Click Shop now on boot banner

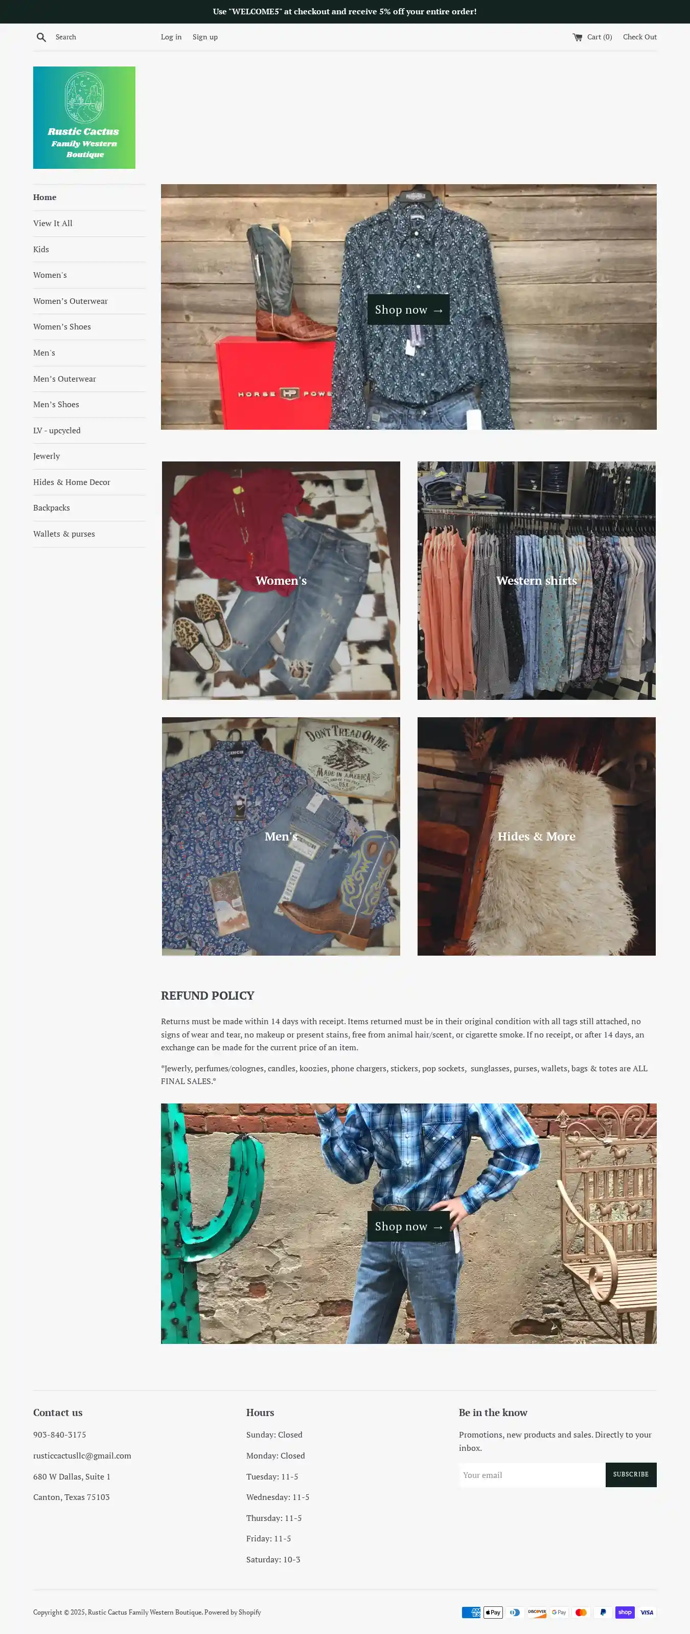[x=409, y=310]
